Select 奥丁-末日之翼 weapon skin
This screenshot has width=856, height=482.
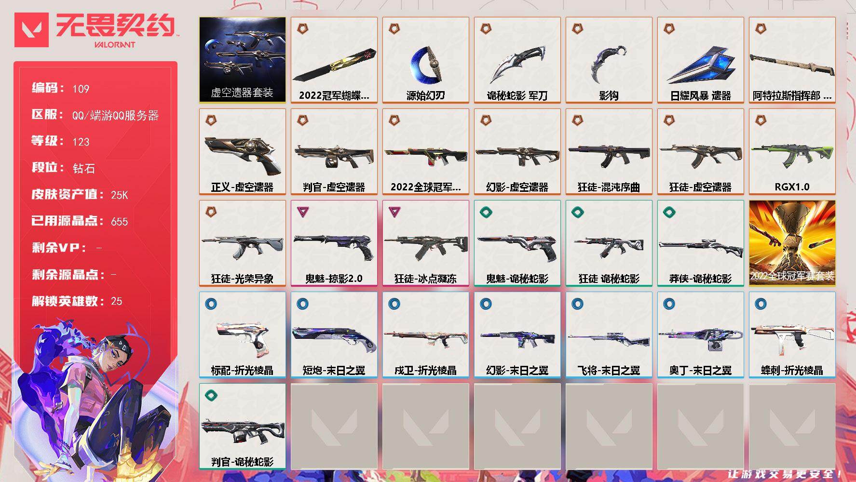click(x=701, y=335)
